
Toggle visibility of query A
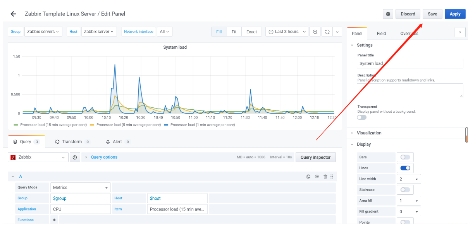coord(317,177)
